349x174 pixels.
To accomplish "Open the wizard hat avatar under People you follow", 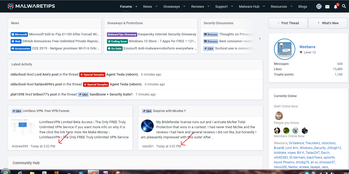I will tap(305, 130).
